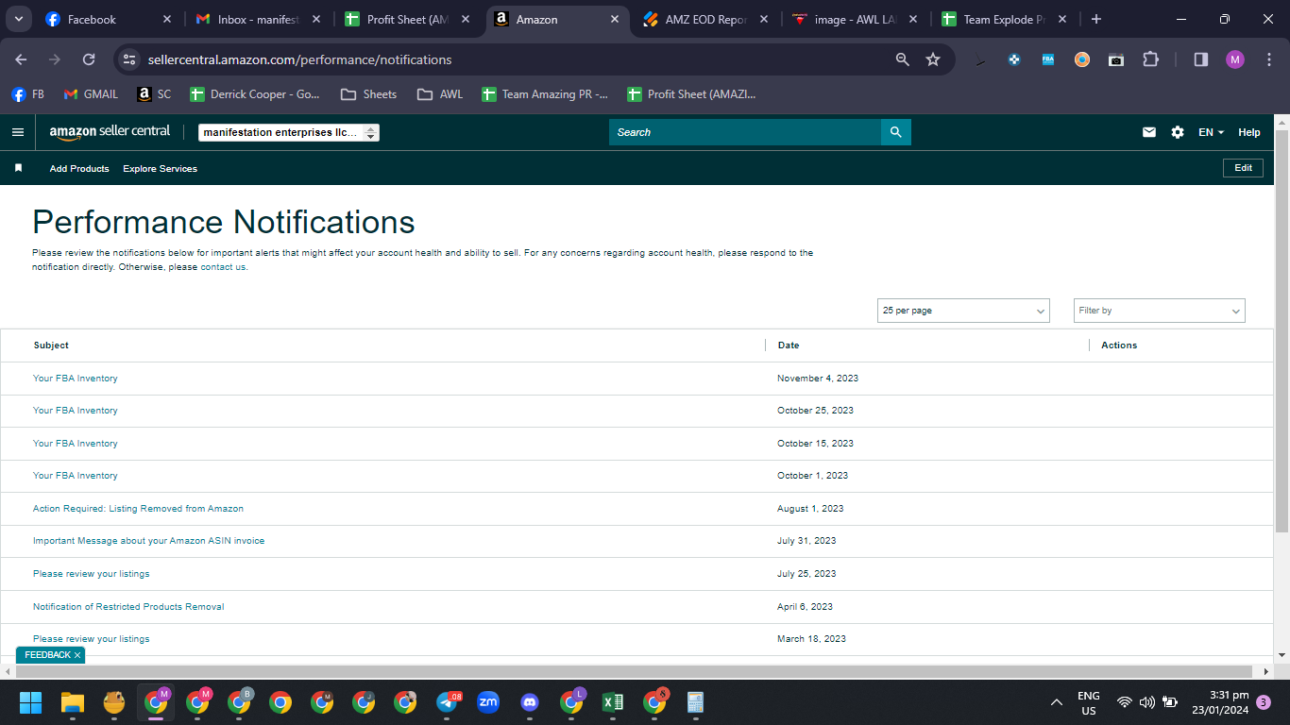View site information icon in address bar
The height and width of the screenshot is (725, 1290).
[130, 59]
